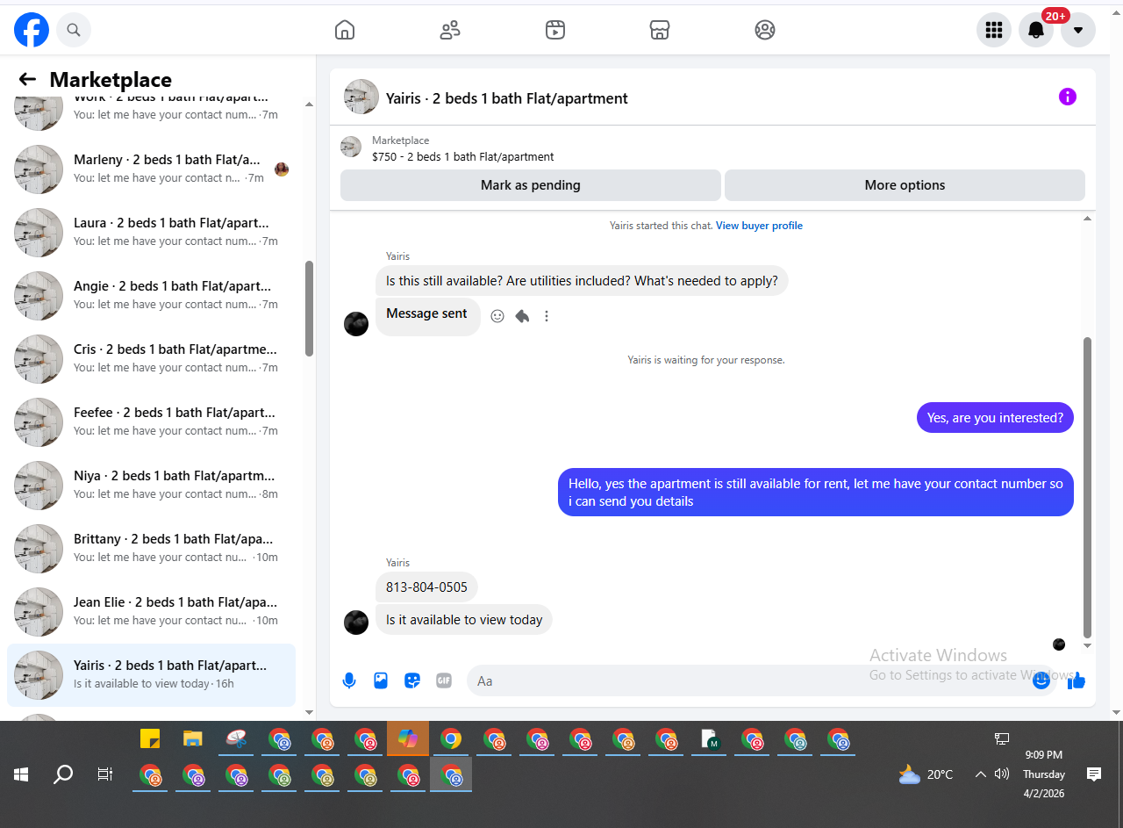Click the 'Yes, are you interested?' message
1123x828 pixels.
coord(995,418)
